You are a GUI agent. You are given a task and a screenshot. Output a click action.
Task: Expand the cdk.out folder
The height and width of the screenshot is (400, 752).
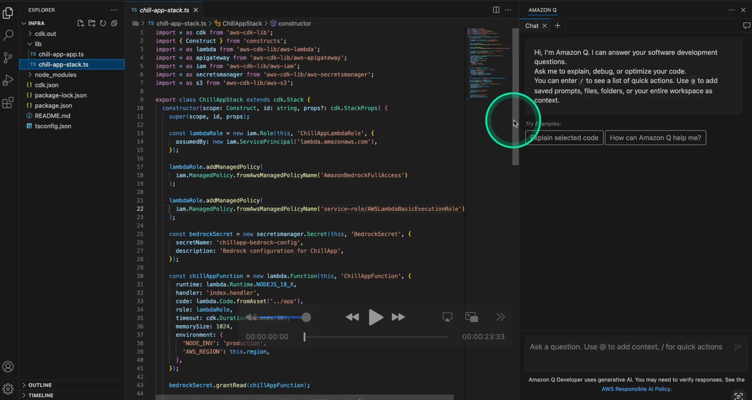(x=45, y=34)
